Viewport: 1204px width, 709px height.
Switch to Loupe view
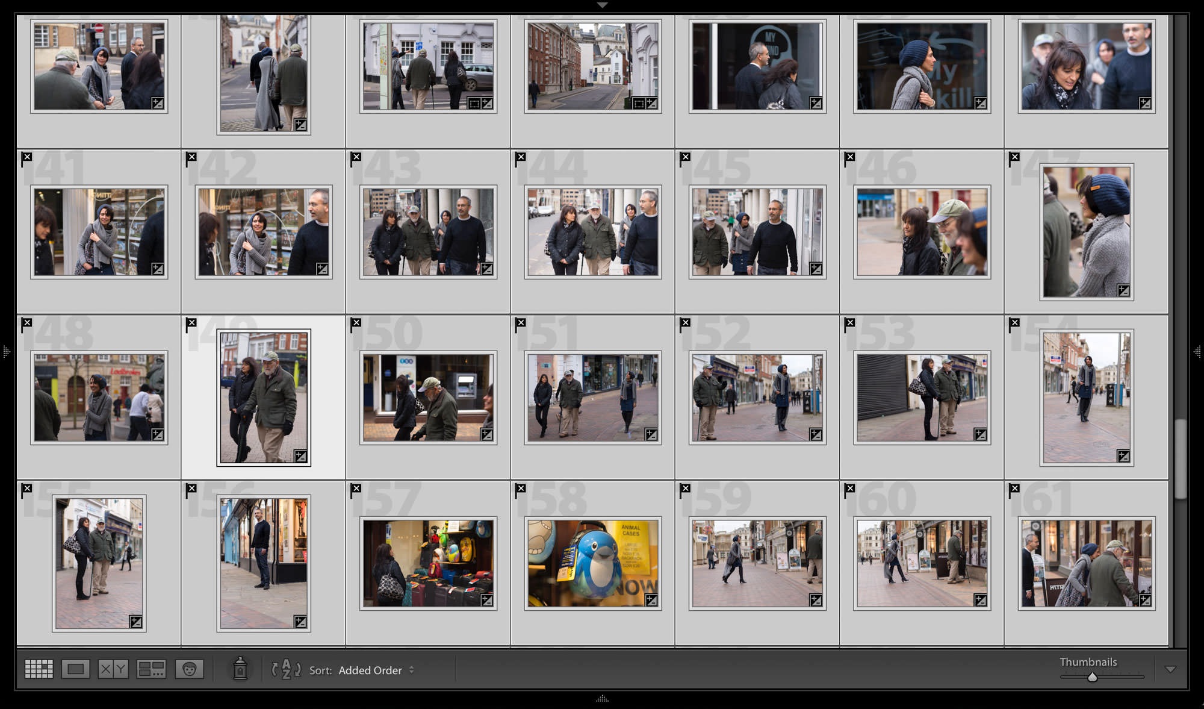(76, 669)
